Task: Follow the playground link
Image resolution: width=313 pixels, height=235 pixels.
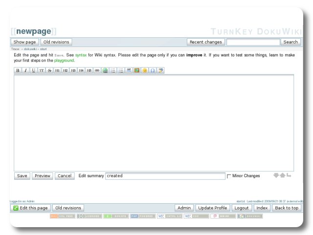Action: (64, 61)
